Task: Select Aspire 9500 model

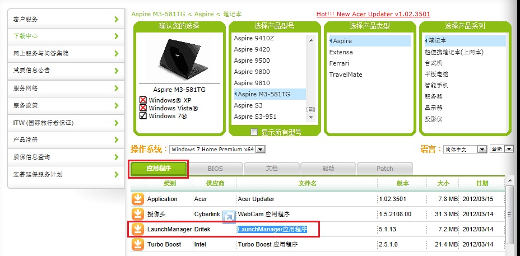Action: point(252,60)
